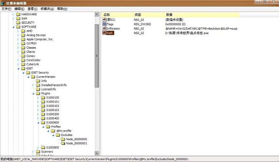Select the 01000400 key

click(53, 118)
